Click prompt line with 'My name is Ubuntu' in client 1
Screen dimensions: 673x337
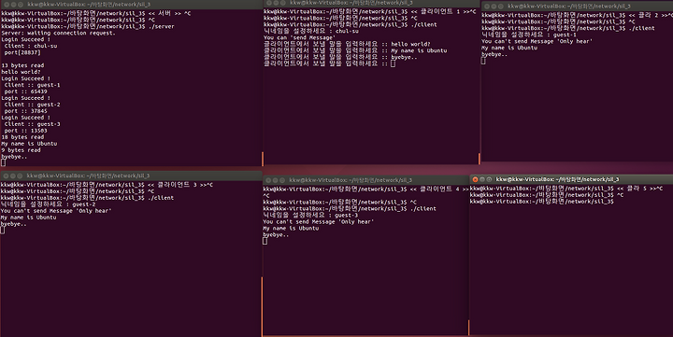[x=355, y=50]
